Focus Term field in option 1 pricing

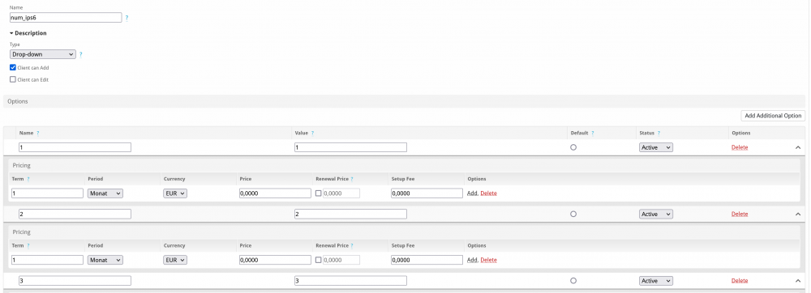point(47,193)
